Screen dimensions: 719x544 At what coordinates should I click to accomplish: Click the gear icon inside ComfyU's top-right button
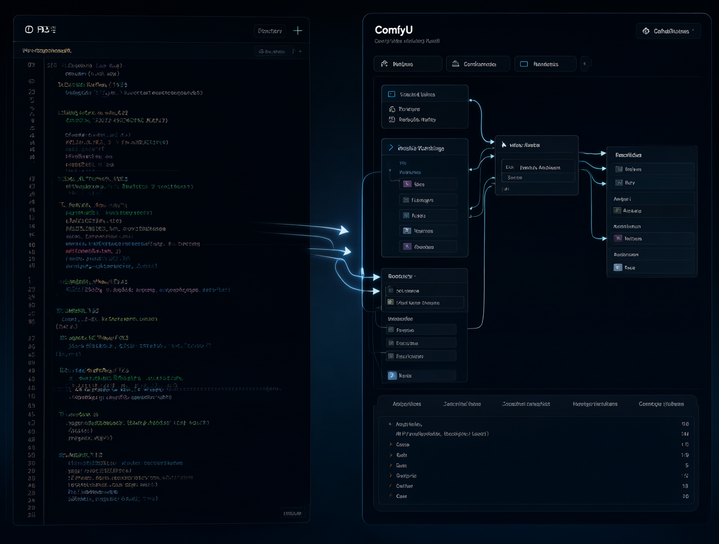point(646,31)
